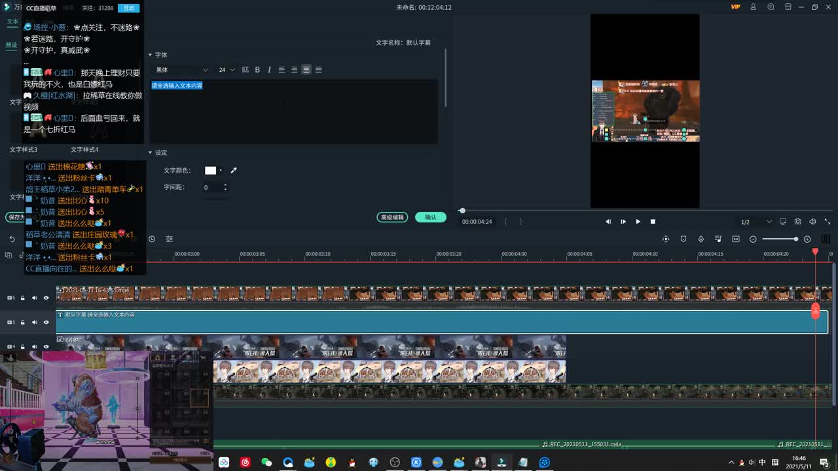Click the undo arrow above the timeline
The height and width of the screenshot is (471, 838).
coord(12,239)
